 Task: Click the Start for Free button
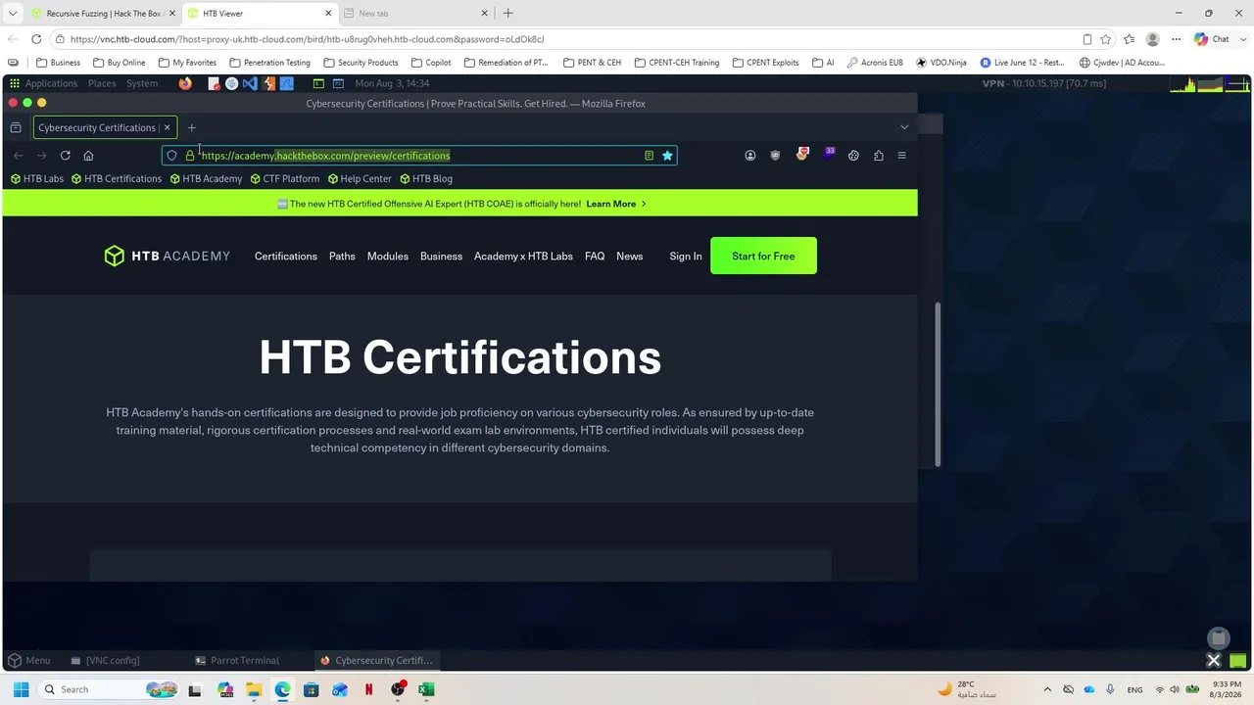[x=763, y=257]
